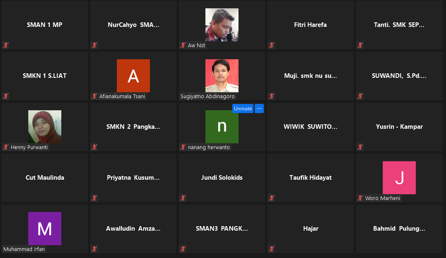This screenshot has height=258, width=446.
Task: Click the muted mic icon on Fitri Harefa tile
Action: (x=272, y=45)
